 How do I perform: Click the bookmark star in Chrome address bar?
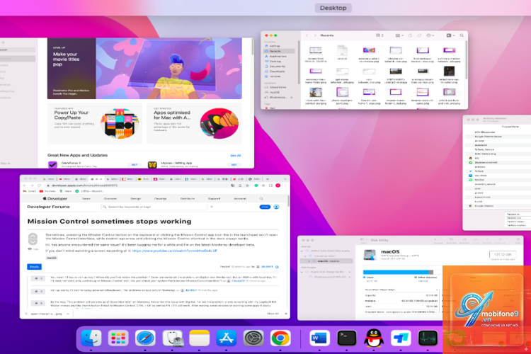247,185
